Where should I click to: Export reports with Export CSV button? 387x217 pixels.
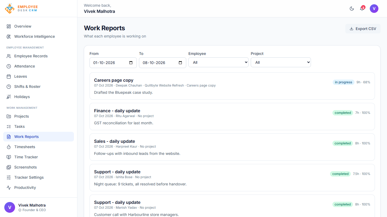pyautogui.click(x=363, y=29)
